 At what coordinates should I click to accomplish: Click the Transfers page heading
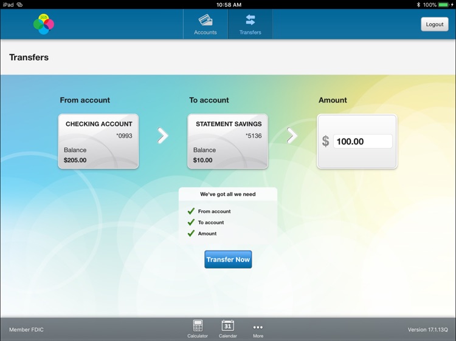click(x=29, y=57)
